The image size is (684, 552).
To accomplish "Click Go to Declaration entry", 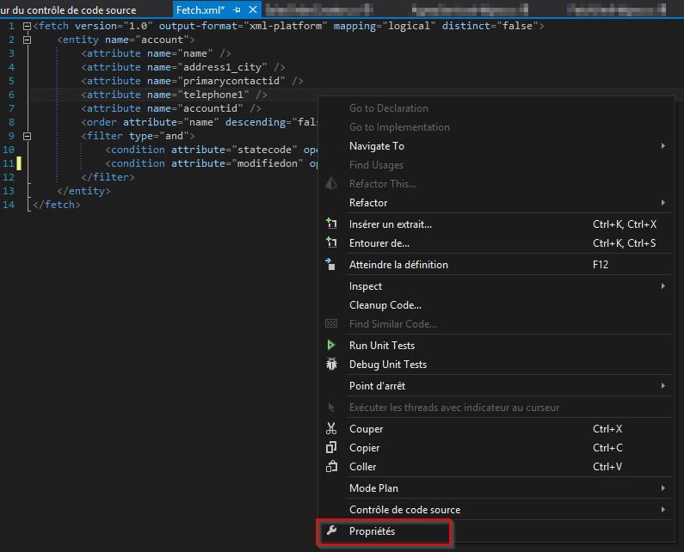I will click(496, 107).
